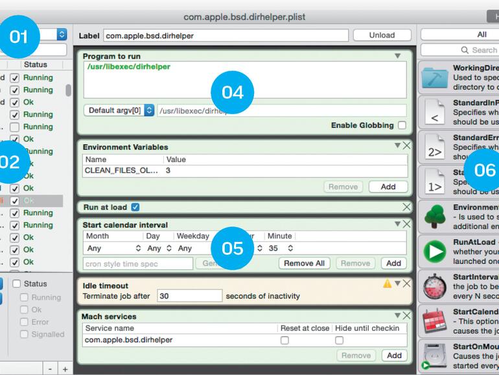Click the search magnifier icon in palette
Viewport: 499px width, 375px height.
click(x=465, y=50)
